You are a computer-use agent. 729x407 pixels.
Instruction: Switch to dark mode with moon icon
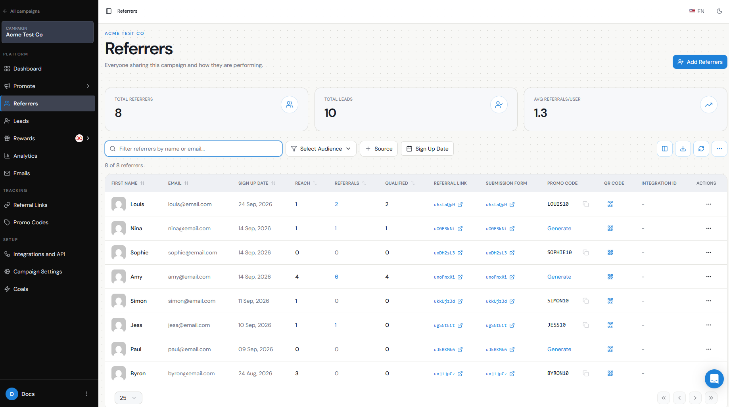[x=719, y=11]
